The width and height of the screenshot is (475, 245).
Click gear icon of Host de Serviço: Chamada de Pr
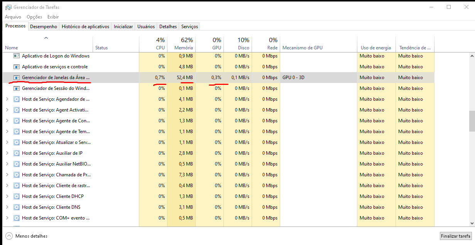point(17,175)
